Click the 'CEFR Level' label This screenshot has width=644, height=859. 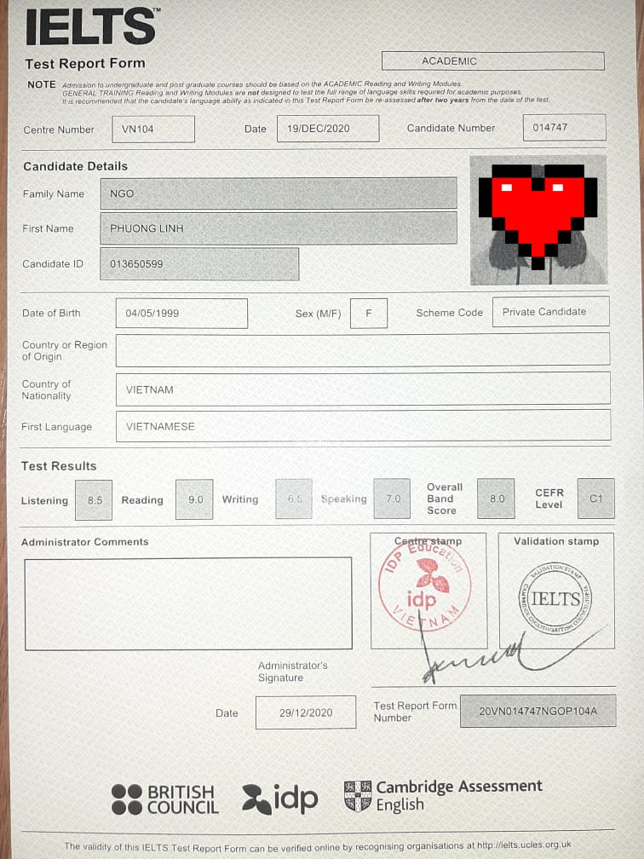coord(549,499)
